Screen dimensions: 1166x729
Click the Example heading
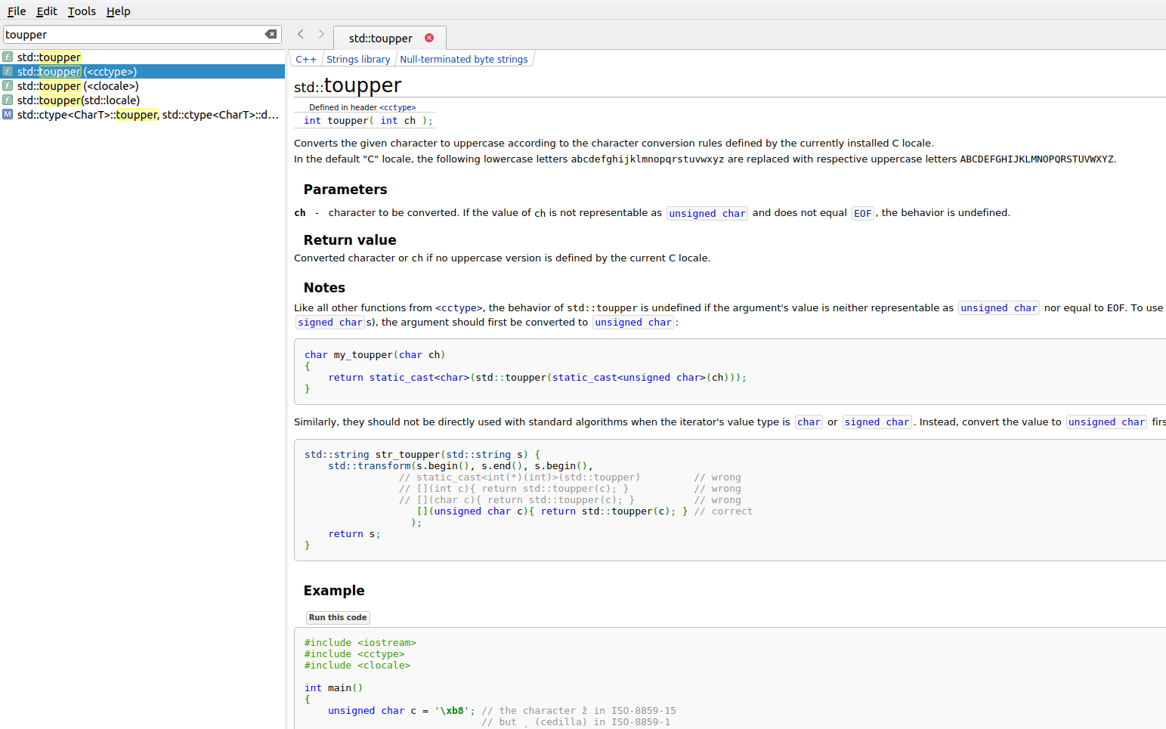pyautogui.click(x=334, y=591)
